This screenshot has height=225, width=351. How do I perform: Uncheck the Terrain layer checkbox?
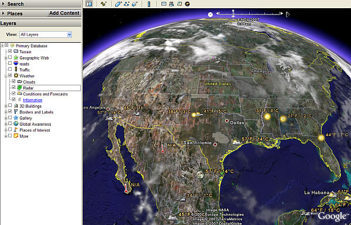[10, 51]
